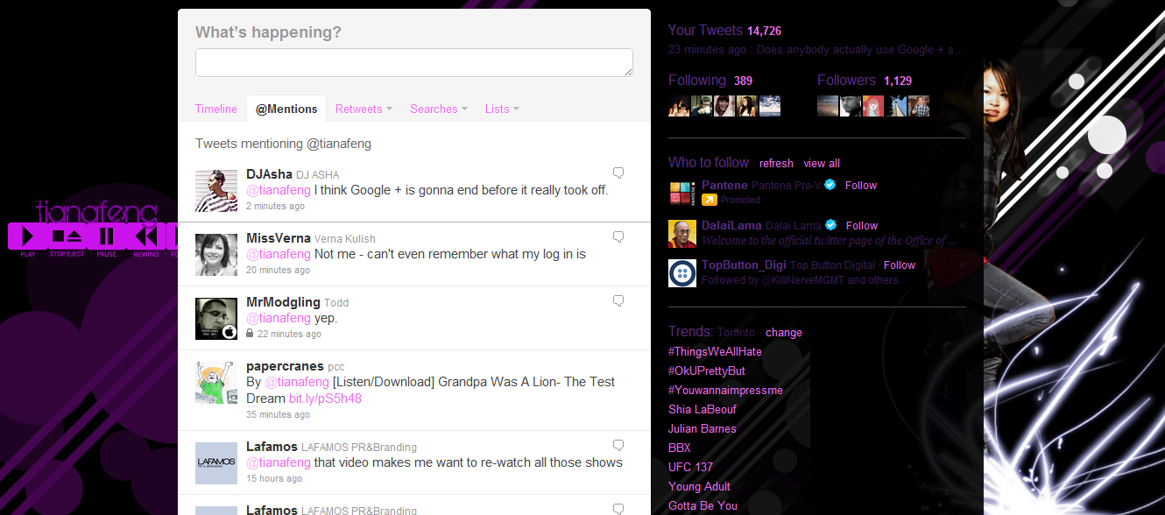Switch to the Timeline tab
Screen dimensions: 1165x515
click(216, 109)
